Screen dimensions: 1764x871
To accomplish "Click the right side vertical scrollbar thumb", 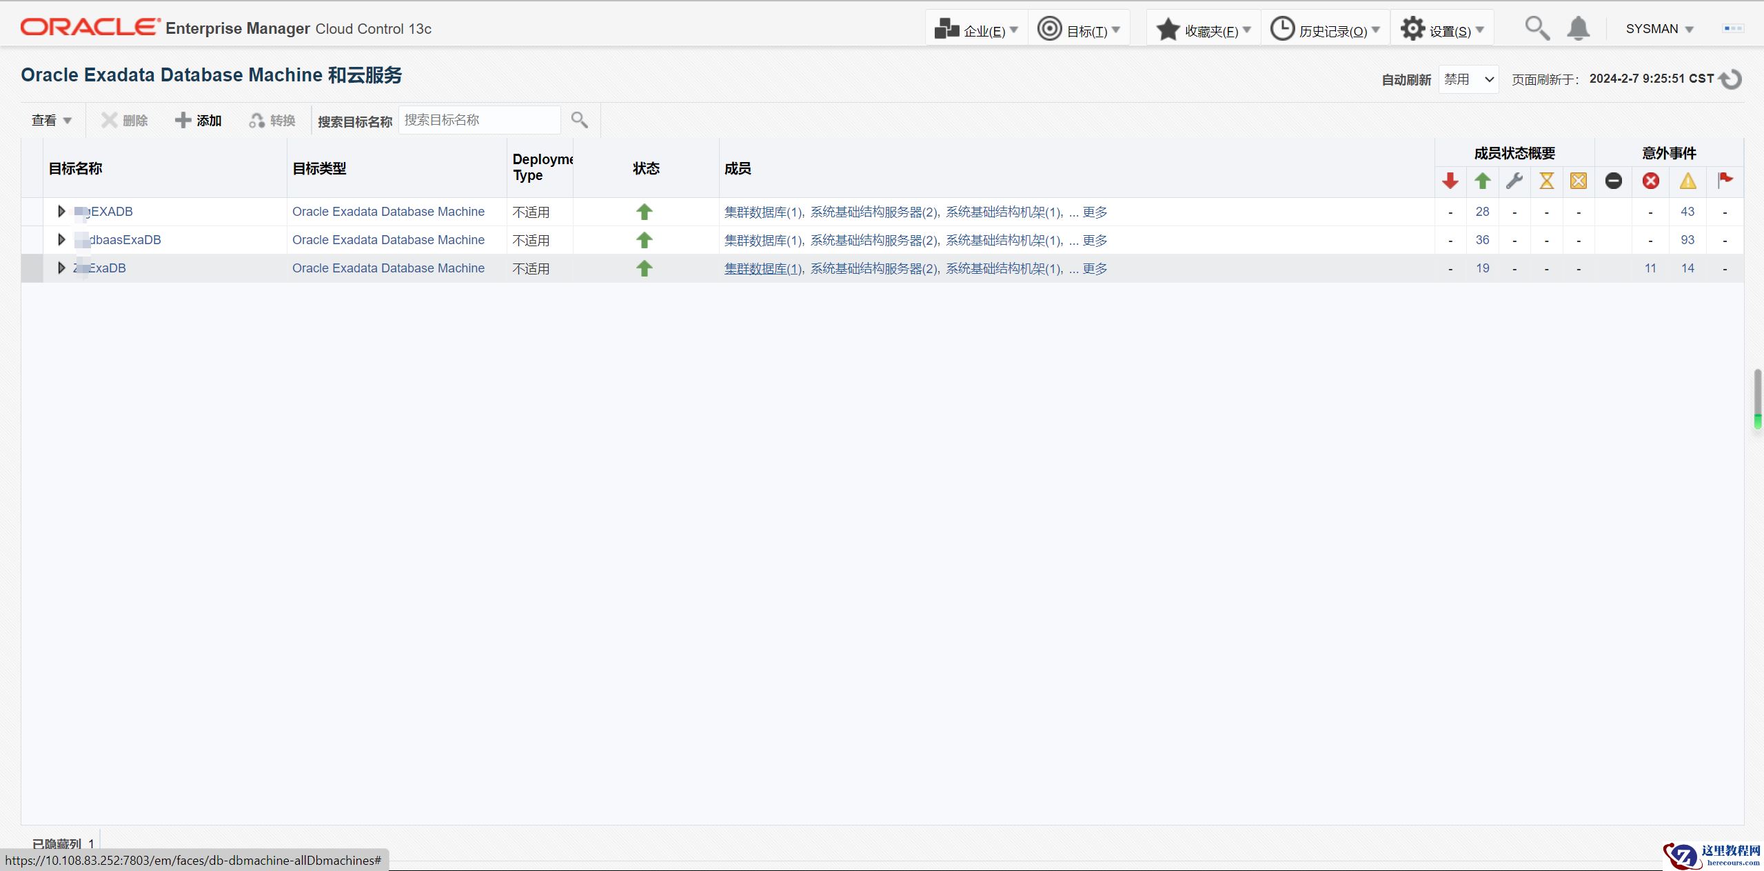I will click(x=1758, y=399).
